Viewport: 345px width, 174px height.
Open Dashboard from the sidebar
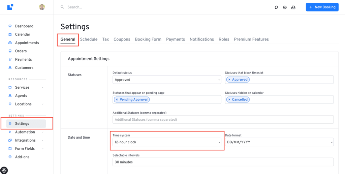[x=24, y=26]
